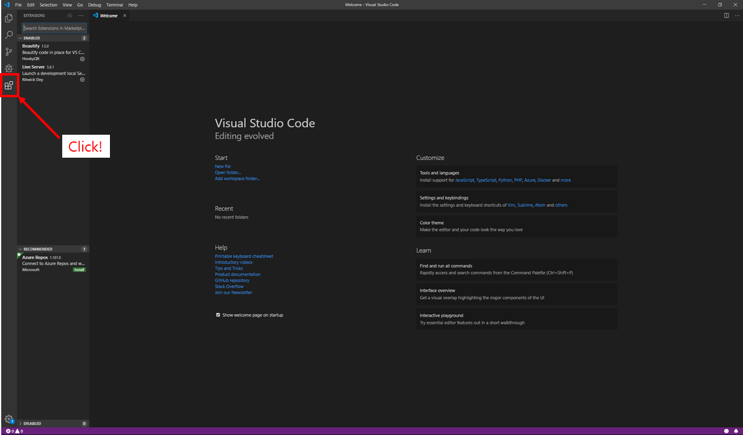Open the Interactive playground card
Viewport: 743px width, 435px height.
pos(516,319)
